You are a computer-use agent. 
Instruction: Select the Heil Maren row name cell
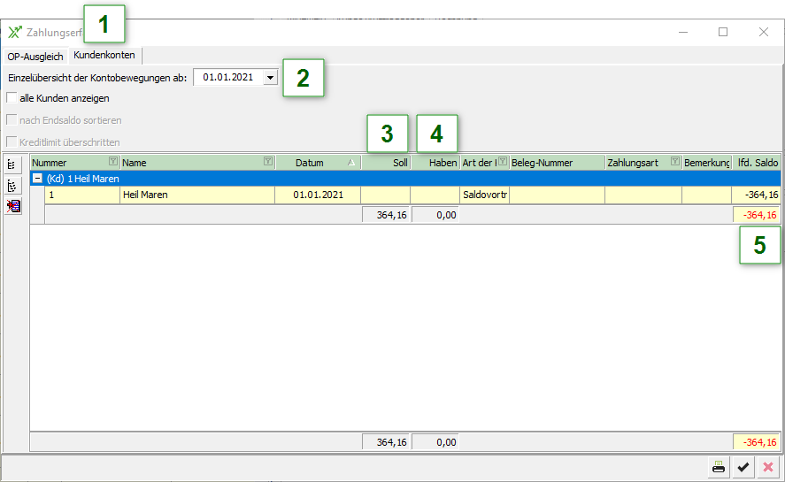click(196, 195)
